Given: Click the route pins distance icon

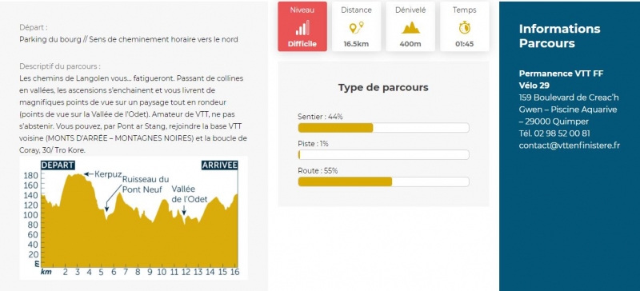Looking at the screenshot, I should (x=356, y=28).
